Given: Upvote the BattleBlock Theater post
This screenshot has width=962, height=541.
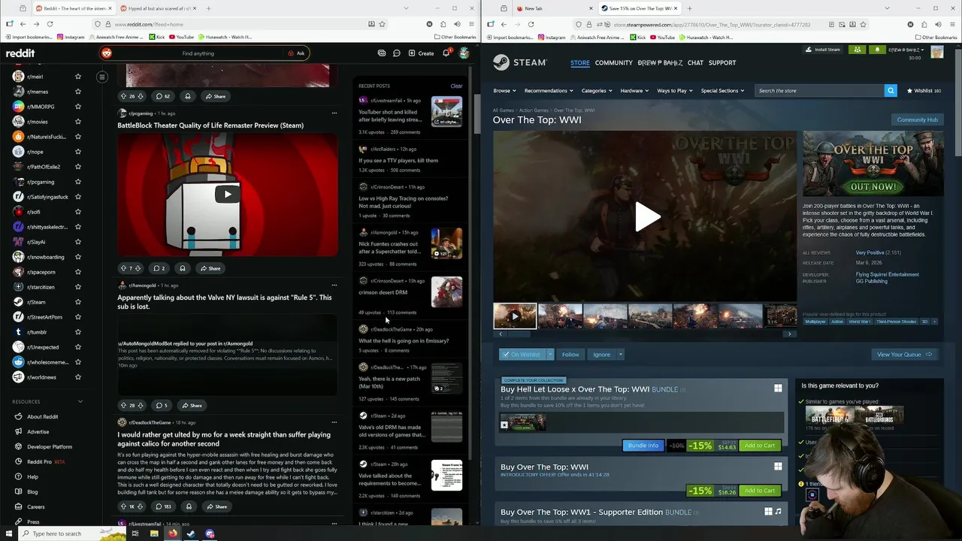Looking at the screenshot, I should tap(123, 268).
